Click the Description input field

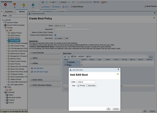pos(72,29)
